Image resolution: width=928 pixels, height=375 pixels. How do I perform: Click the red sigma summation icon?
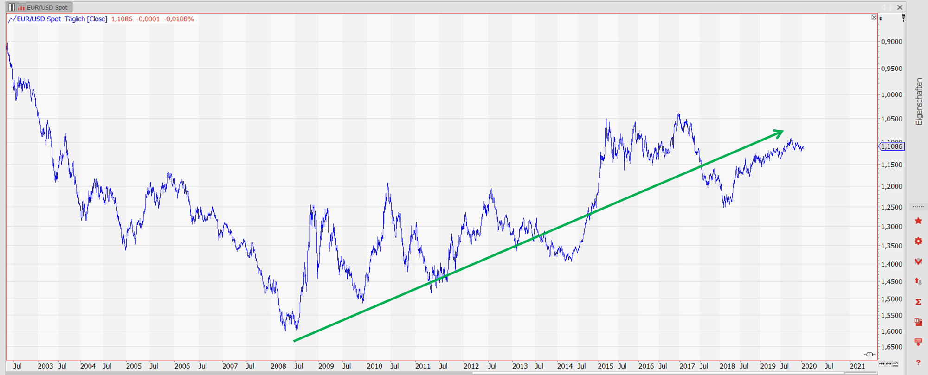click(x=918, y=302)
